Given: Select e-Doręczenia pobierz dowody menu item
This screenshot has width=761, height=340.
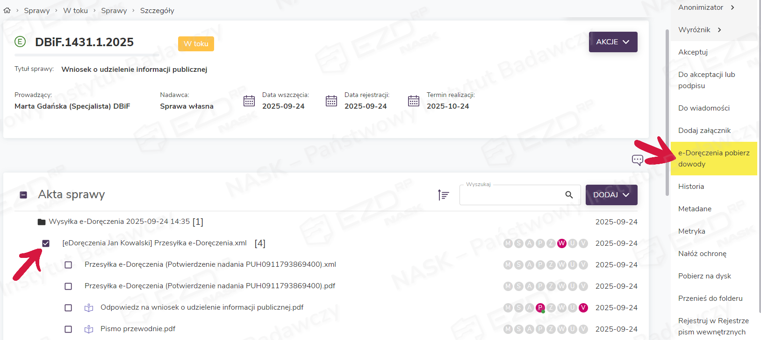Looking at the screenshot, I should [713, 159].
